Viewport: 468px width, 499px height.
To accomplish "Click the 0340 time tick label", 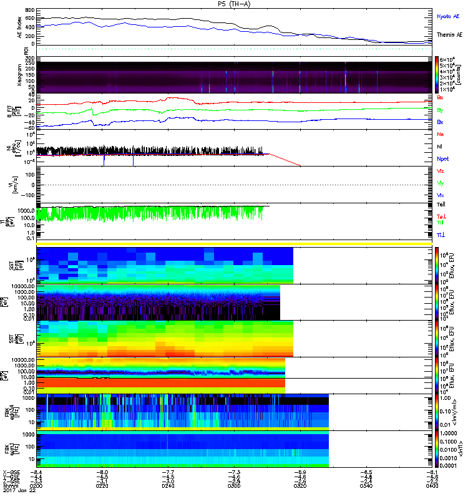I will 366,486.
